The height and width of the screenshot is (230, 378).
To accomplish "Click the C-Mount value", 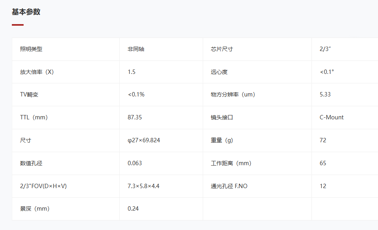I will (x=331, y=117).
